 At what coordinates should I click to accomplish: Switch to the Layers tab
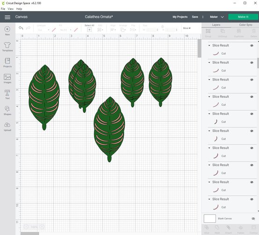point(216,25)
